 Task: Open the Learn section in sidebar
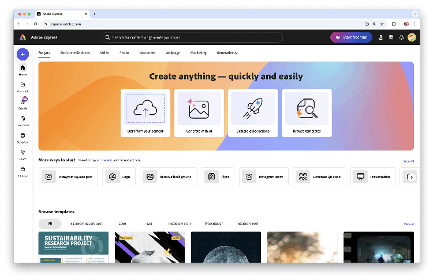(x=23, y=154)
